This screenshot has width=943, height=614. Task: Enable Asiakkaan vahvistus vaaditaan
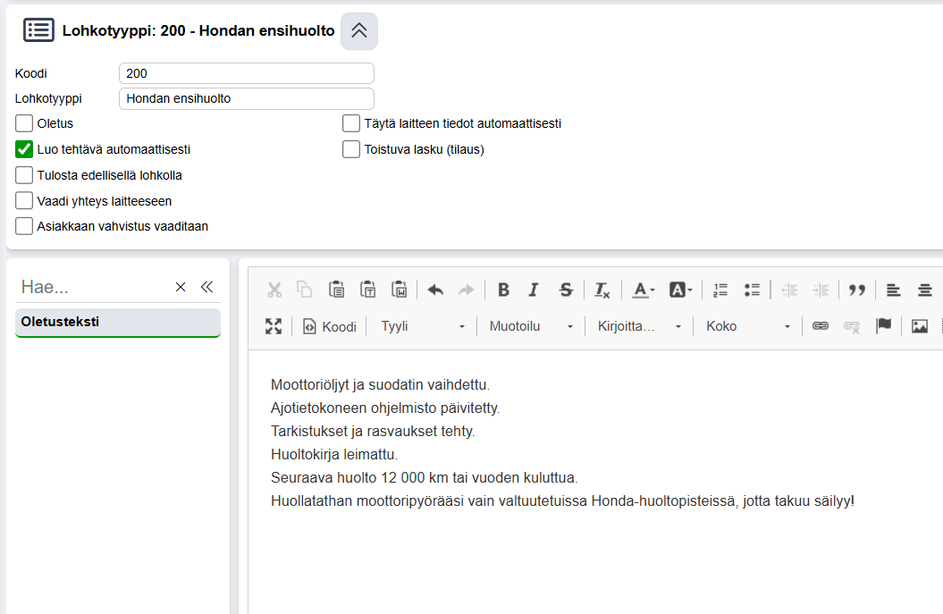point(24,226)
